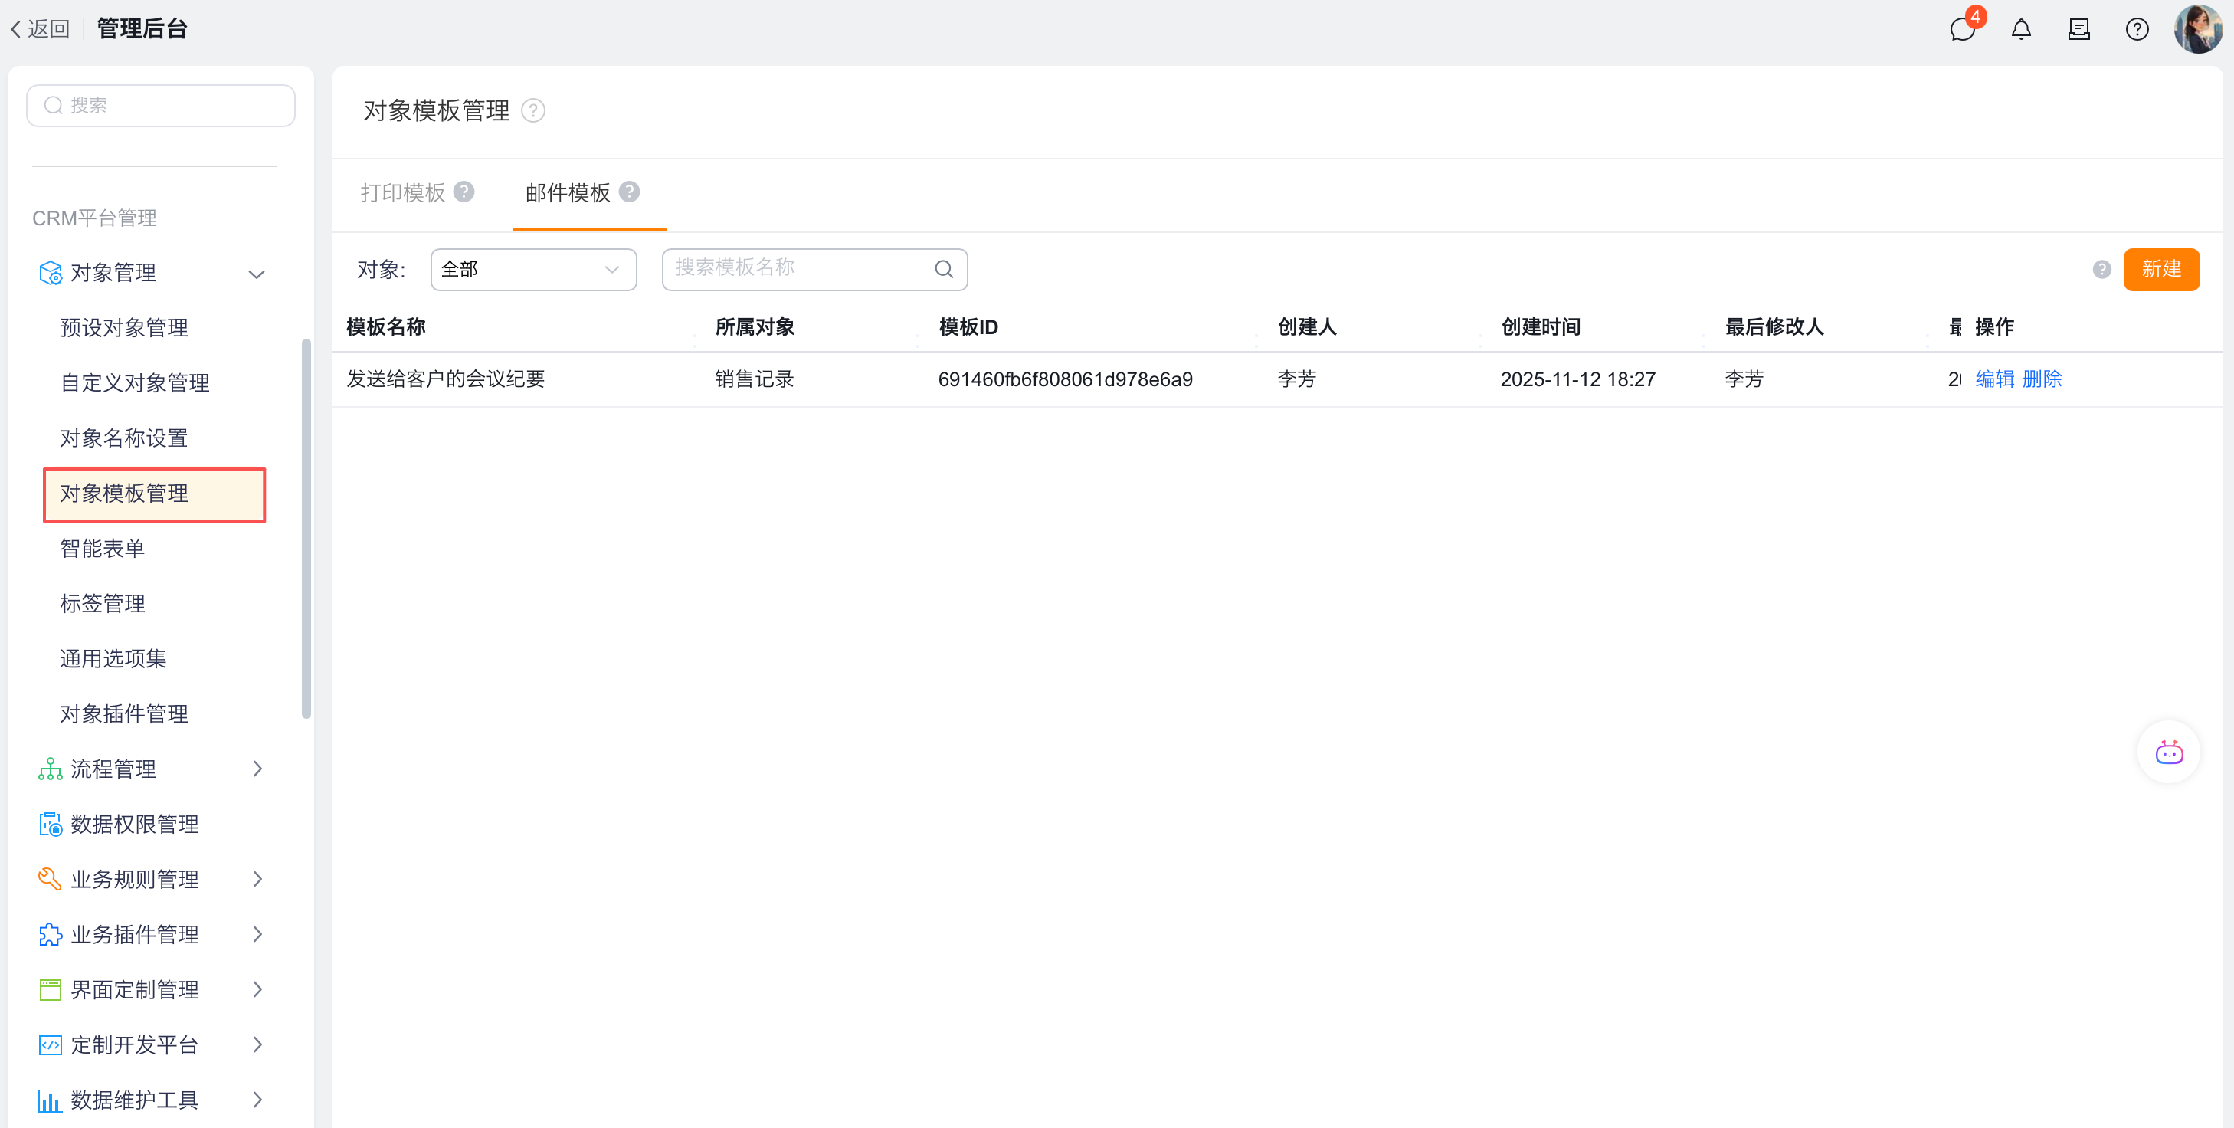Open the 对象 filter dropdown showing 全部
2234x1128 pixels.
[x=532, y=269]
